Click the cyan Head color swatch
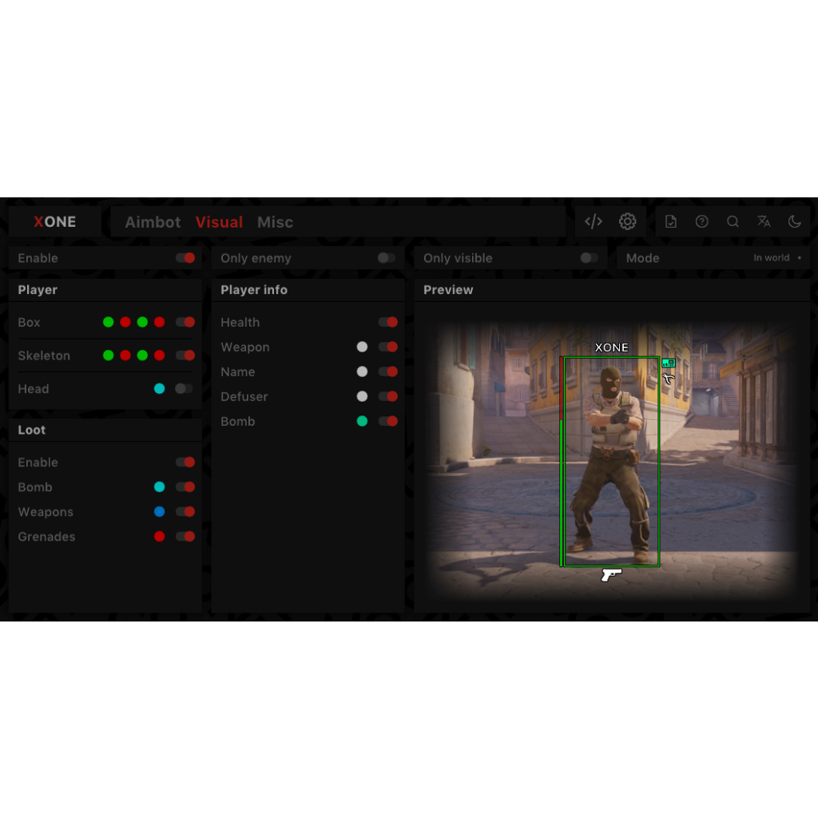The height and width of the screenshot is (818, 818). 160,389
